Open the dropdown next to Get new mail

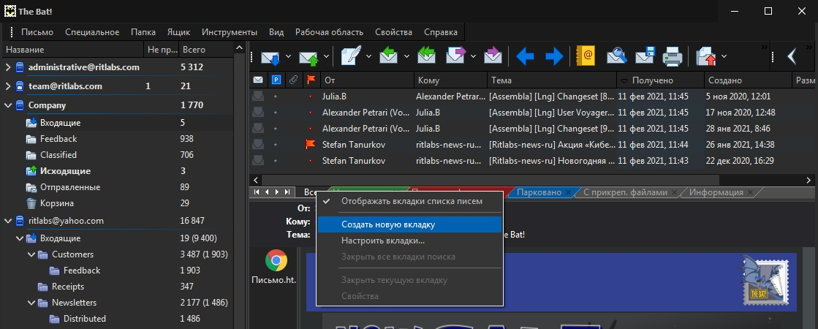pyautogui.click(x=289, y=56)
